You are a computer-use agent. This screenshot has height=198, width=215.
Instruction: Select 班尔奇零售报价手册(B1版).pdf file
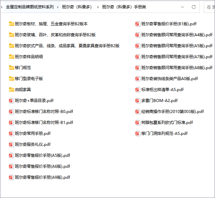pyautogui.click(x=169, y=24)
